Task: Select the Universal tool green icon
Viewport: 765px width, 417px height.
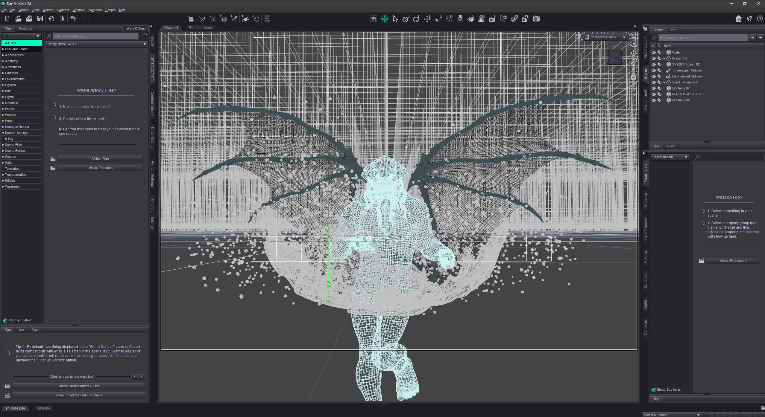Action: (x=385, y=19)
